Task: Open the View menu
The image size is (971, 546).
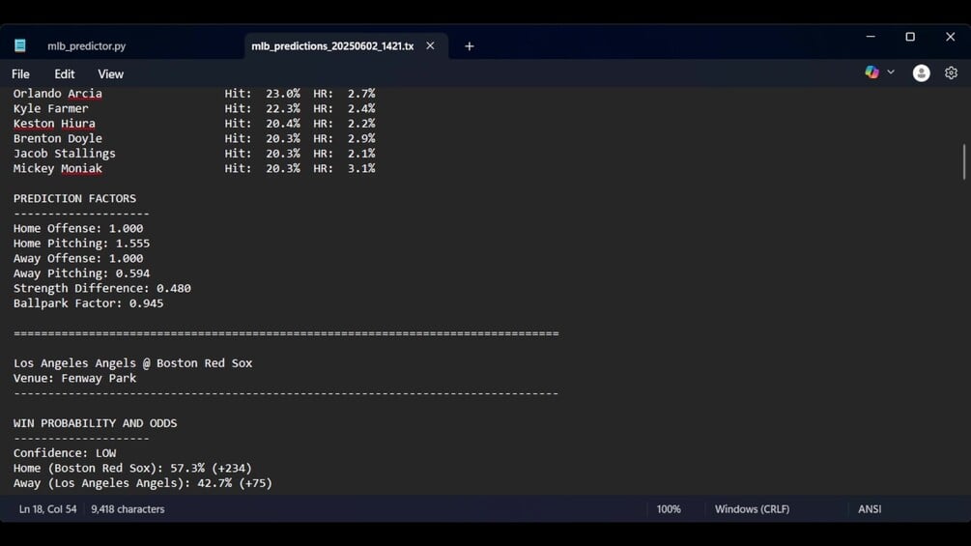Action: click(x=110, y=73)
